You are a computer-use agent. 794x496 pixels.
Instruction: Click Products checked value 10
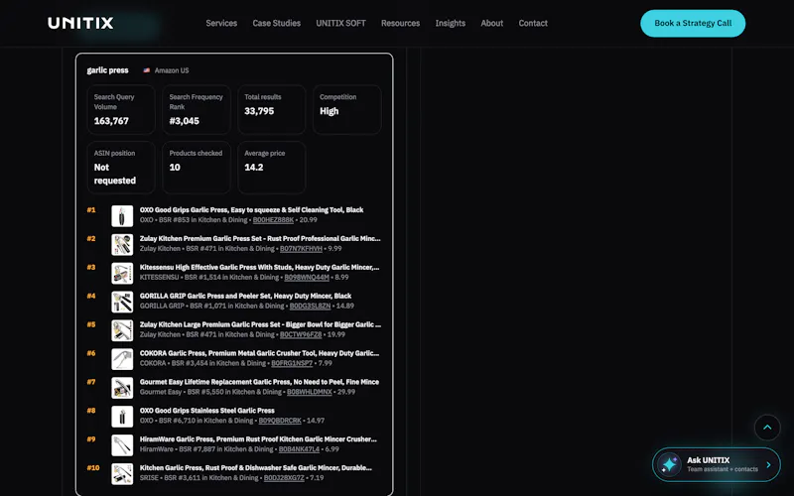[x=175, y=168]
